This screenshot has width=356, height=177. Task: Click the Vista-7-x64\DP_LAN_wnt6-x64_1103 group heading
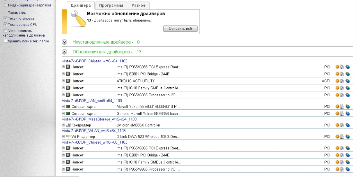pos(92,101)
